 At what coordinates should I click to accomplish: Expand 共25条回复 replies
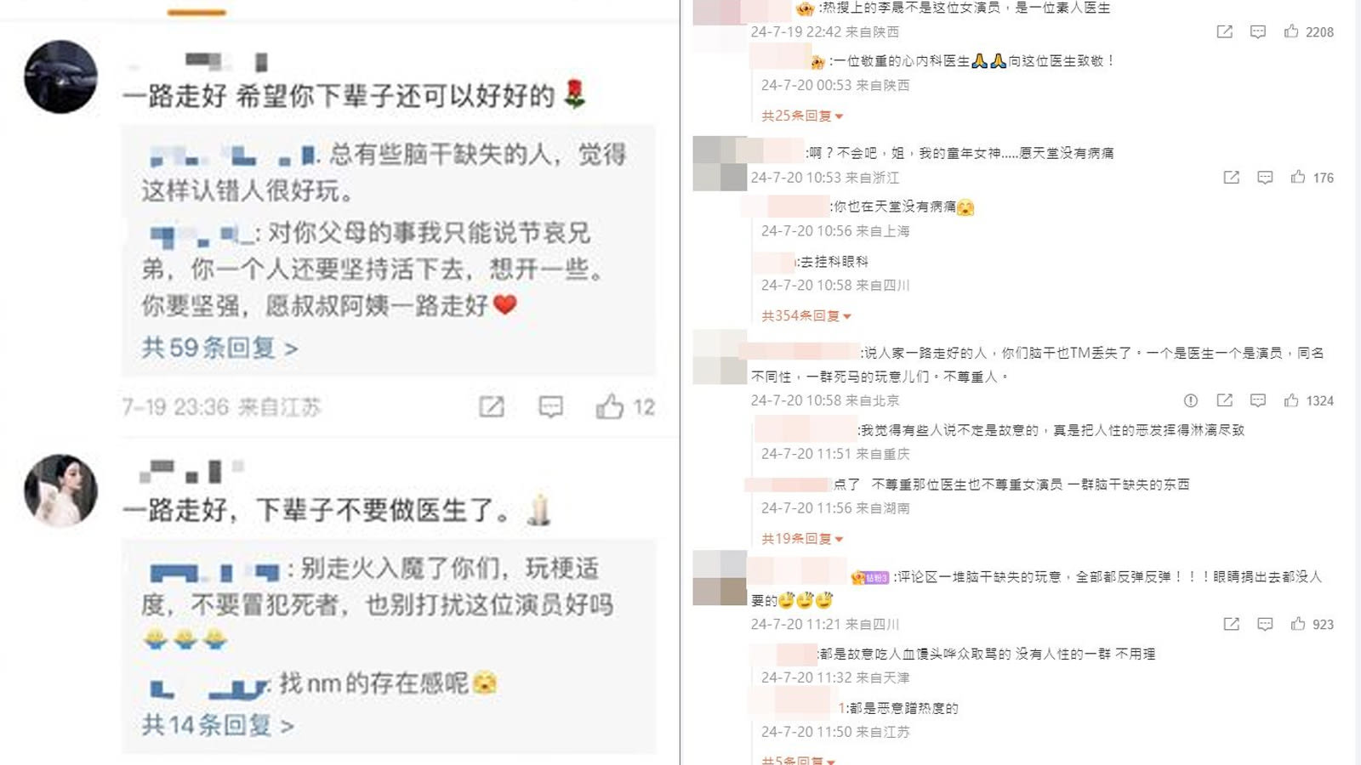802,116
